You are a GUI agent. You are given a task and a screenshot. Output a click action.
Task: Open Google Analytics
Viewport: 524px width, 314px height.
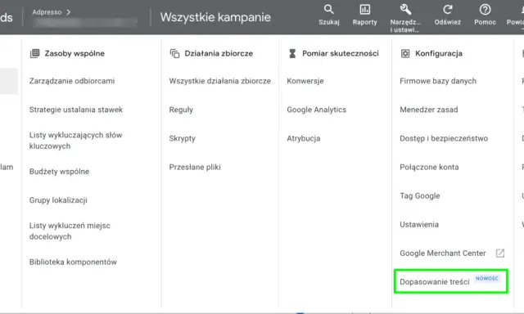coord(317,110)
